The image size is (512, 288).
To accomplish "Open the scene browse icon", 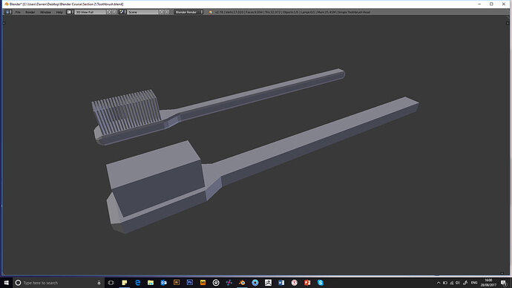I will [x=122, y=12].
